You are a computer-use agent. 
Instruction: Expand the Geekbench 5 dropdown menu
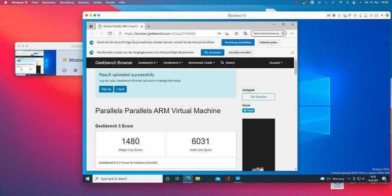point(148,63)
